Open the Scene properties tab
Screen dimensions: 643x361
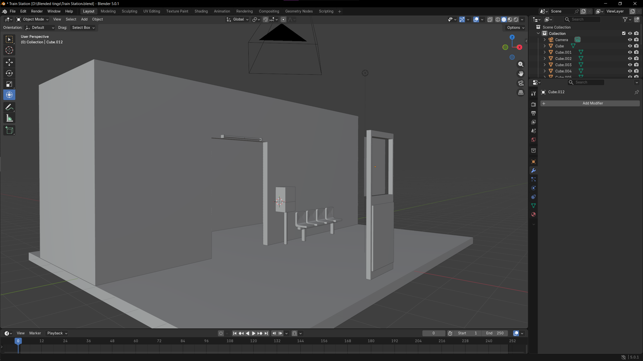pos(533,131)
